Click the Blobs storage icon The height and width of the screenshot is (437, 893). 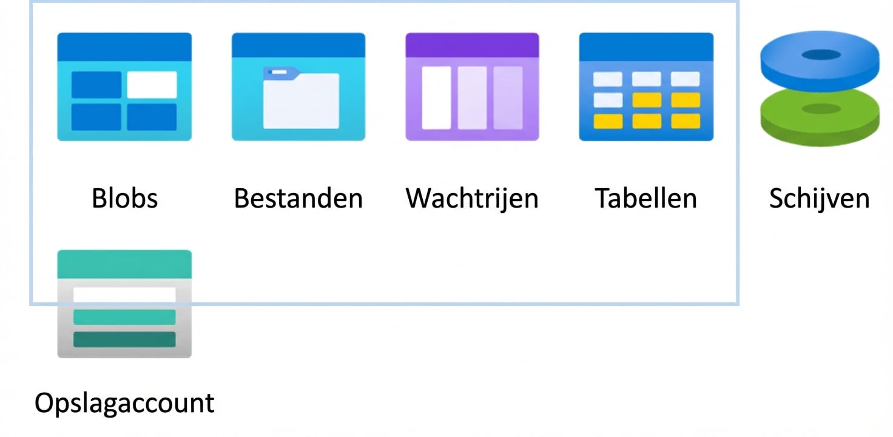tap(124, 87)
